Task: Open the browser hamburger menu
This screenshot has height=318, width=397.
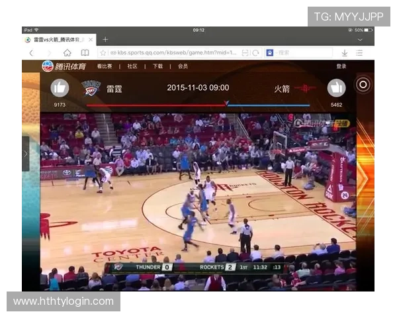Action: (x=362, y=52)
